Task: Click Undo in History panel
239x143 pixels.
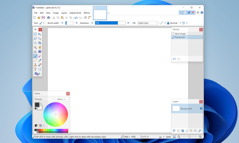Action: coord(174,59)
